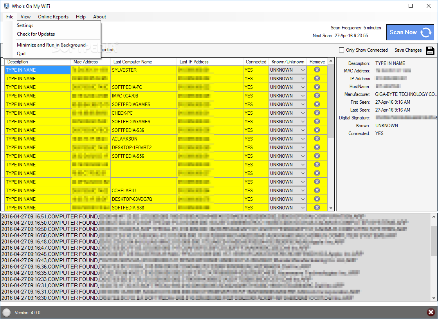This screenshot has height=319, width=438.
Task: Expand UNKNOWN dropdown for SOFTPEDIA-S88
Action: point(303,207)
